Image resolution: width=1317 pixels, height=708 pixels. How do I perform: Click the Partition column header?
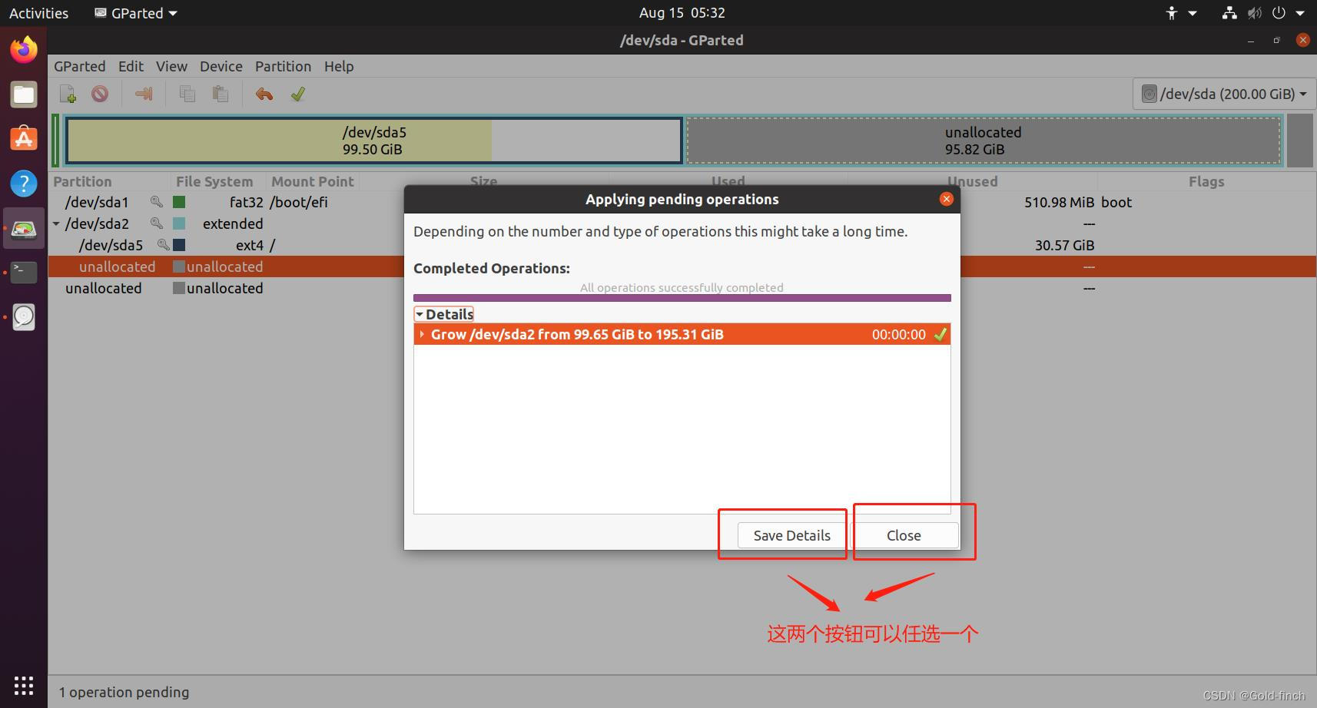(x=82, y=182)
